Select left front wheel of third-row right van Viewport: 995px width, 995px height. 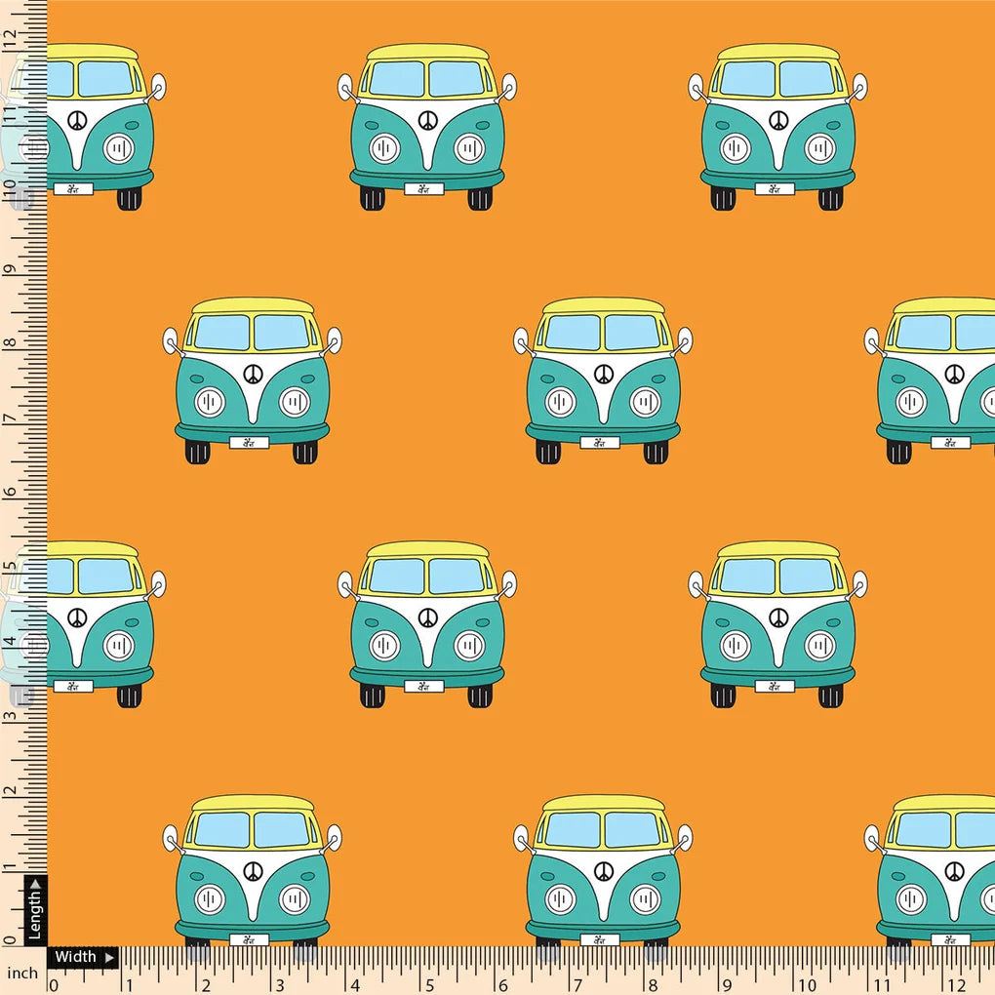[723, 696]
